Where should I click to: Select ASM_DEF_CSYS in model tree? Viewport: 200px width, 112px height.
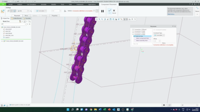(9, 35)
